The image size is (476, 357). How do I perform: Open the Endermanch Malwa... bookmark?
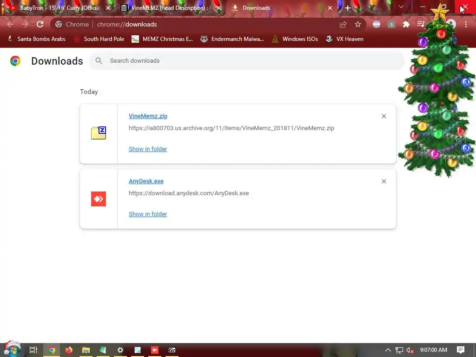(232, 39)
